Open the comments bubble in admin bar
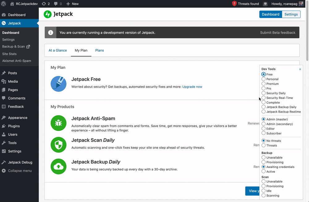309x202 pixels. pos(56,4)
